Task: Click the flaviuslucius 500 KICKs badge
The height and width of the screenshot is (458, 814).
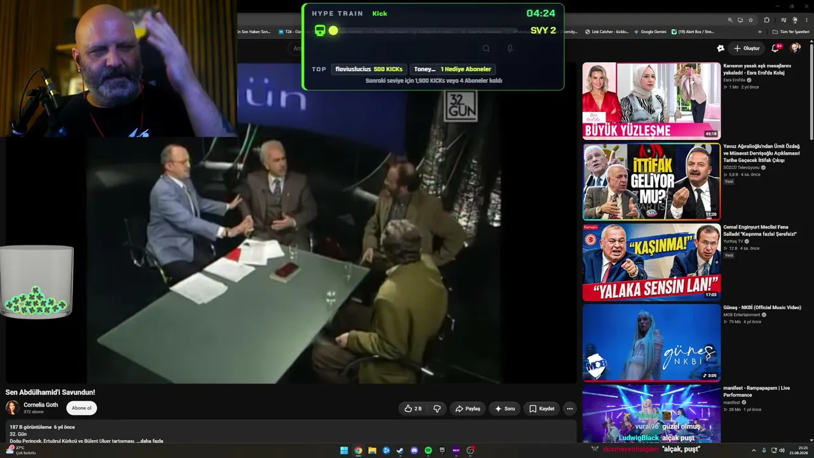Action: [369, 69]
